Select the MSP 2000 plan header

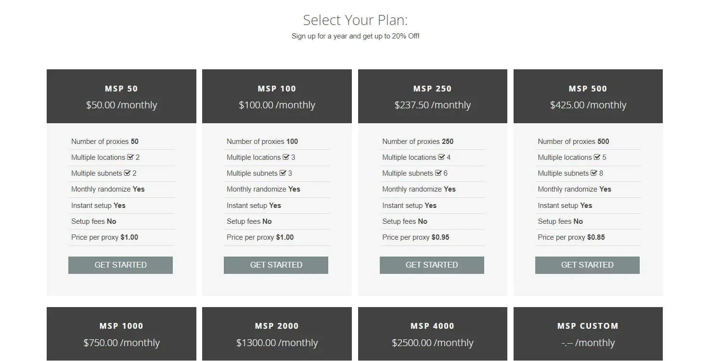point(277,326)
